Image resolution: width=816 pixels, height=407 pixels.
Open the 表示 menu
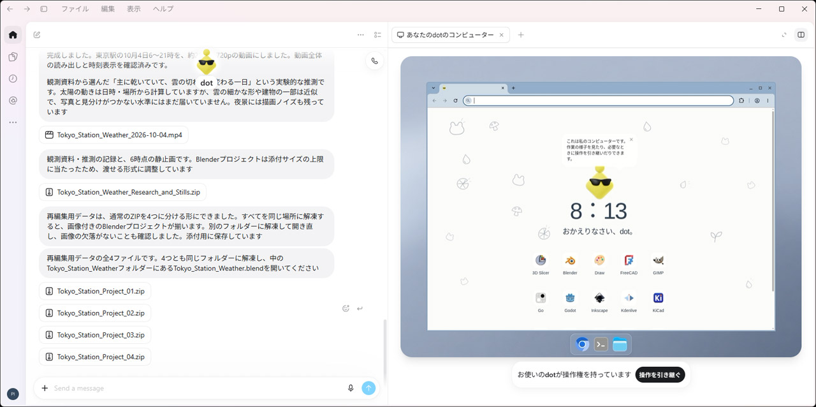click(134, 9)
